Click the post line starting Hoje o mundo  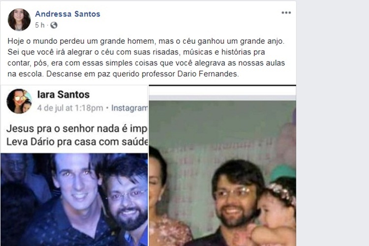pyautogui.click(x=146, y=41)
